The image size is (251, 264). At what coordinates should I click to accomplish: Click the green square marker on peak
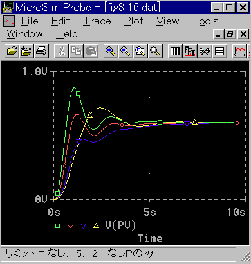click(x=78, y=93)
